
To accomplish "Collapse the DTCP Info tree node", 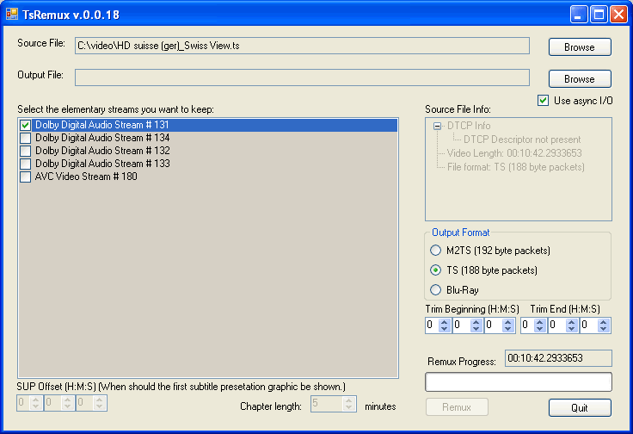I will tap(438, 126).
